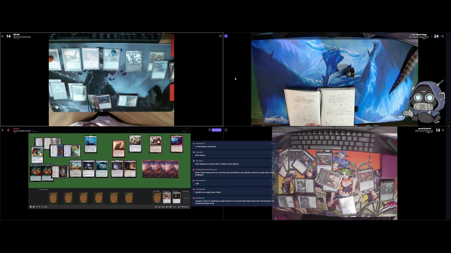
Task: Click the open notebook on the blue playmat
Action: pos(320,106)
